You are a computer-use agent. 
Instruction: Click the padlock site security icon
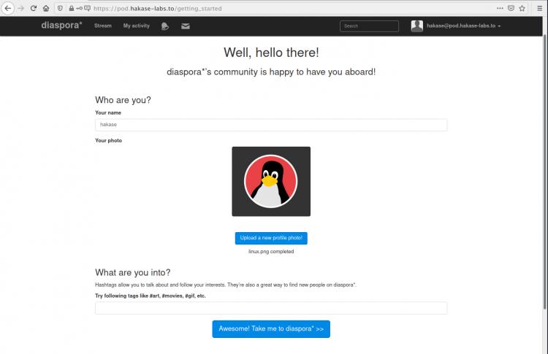click(71, 8)
